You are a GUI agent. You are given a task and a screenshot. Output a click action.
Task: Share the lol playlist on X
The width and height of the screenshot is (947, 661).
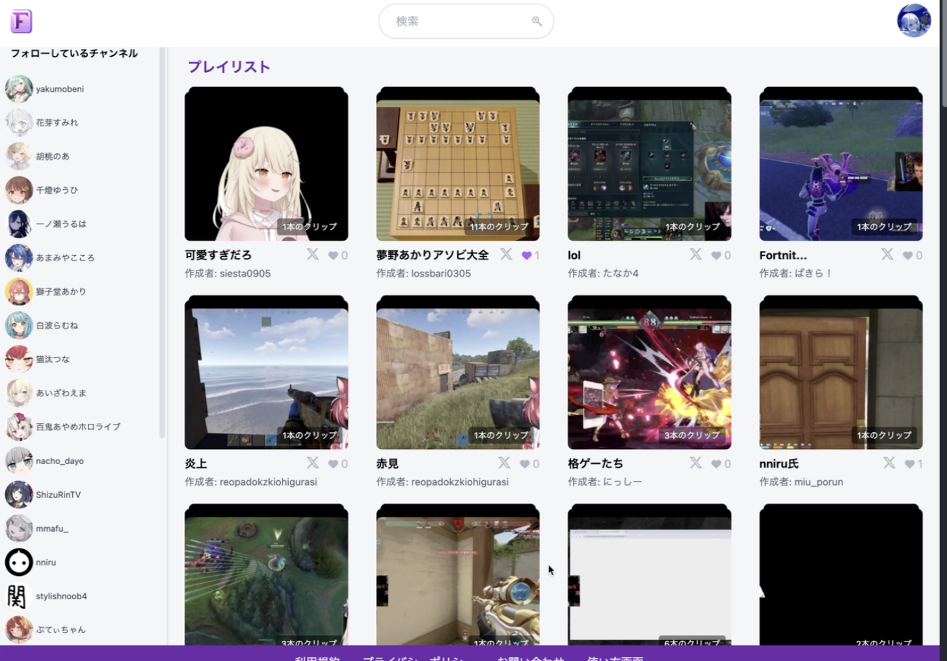pyautogui.click(x=696, y=255)
